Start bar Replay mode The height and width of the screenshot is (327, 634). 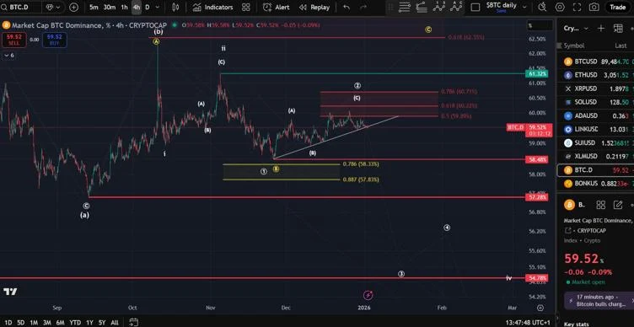click(x=314, y=8)
